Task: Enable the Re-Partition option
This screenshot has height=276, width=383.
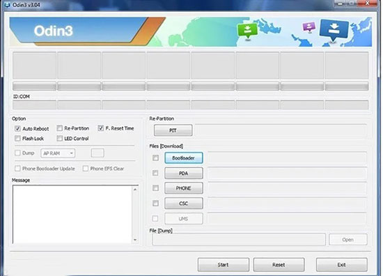Action: coord(60,128)
